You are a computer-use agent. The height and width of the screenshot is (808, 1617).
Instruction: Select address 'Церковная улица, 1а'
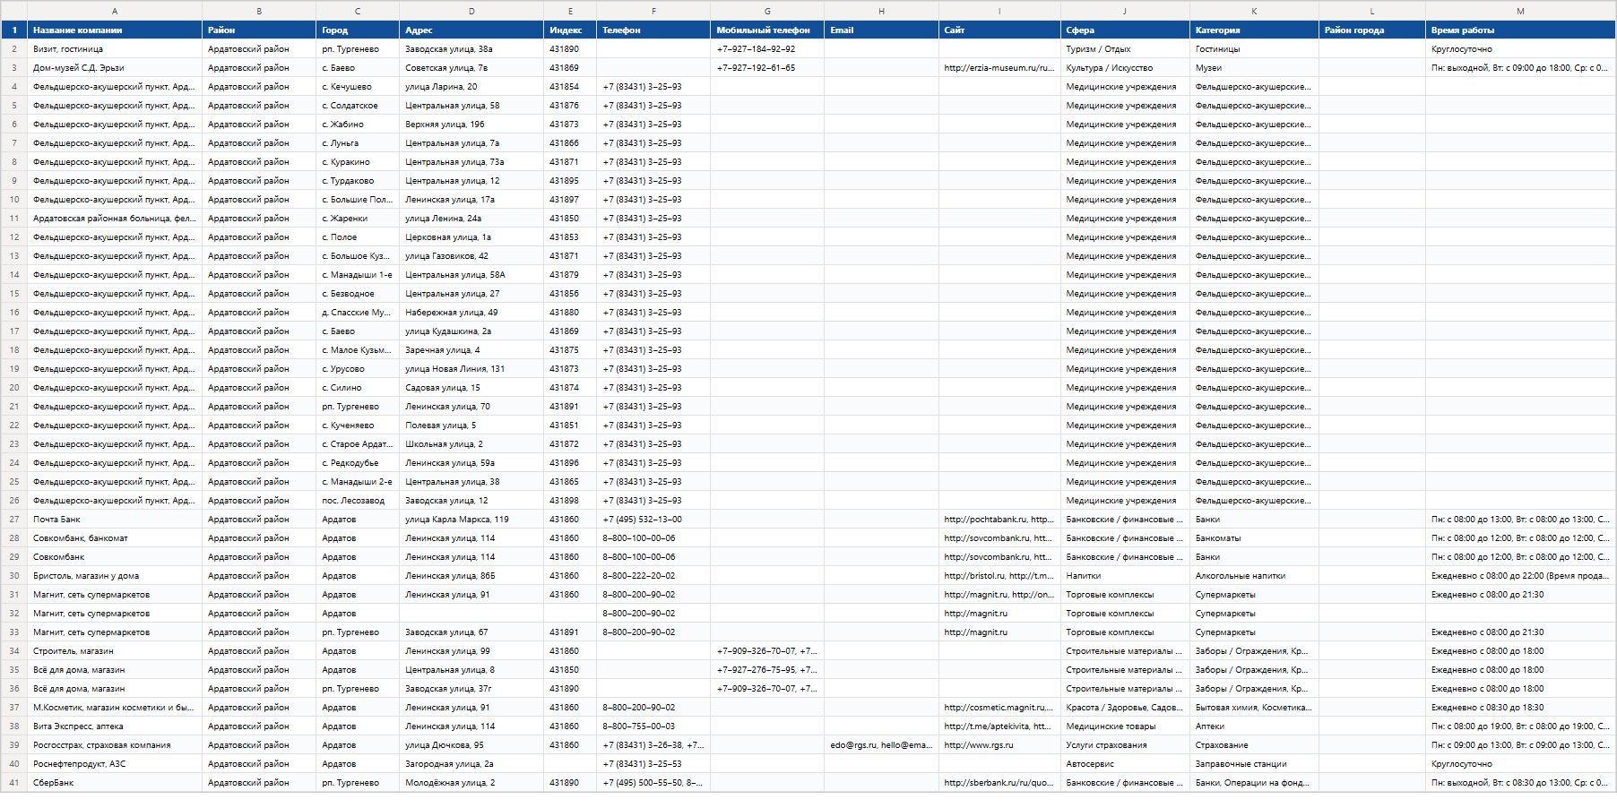(x=471, y=237)
